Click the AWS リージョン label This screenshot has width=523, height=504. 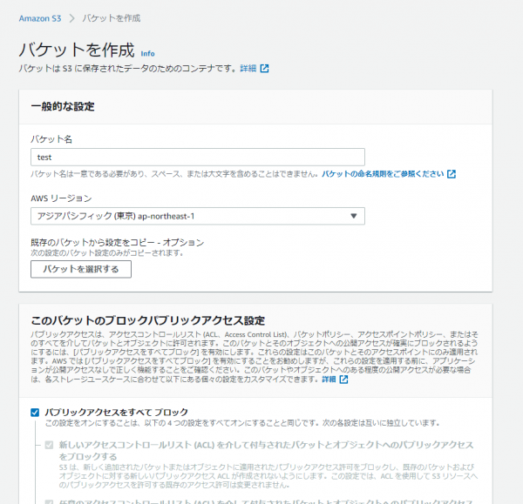pos(61,198)
